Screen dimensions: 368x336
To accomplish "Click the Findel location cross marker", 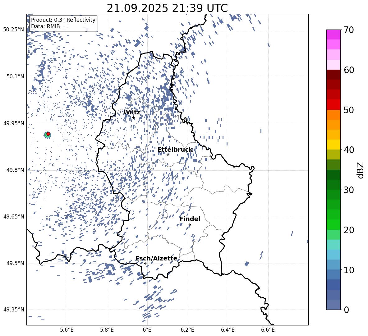I will tap(190, 224).
